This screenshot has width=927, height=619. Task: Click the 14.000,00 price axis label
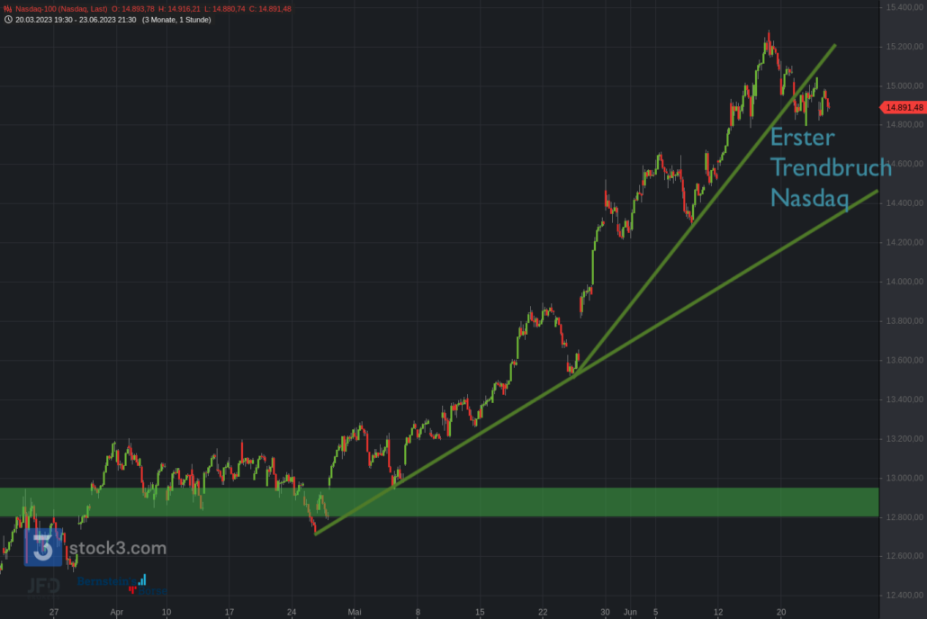904,282
